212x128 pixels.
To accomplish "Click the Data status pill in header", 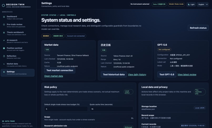I will click(159, 4).
